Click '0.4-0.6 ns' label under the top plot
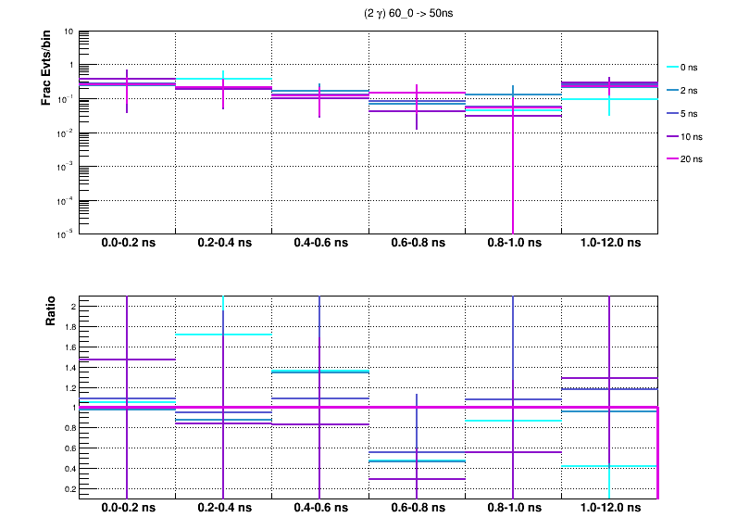The height and width of the screenshot is (530, 737). tap(319, 244)
